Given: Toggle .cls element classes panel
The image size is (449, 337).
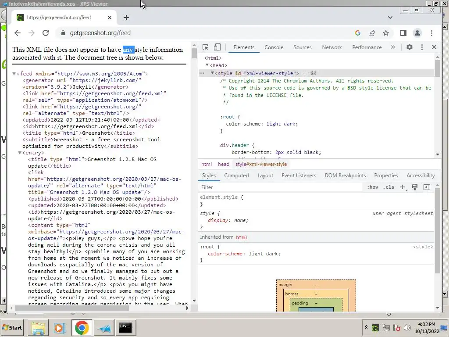Looking at the screenshot, I should tap(388, 187).
